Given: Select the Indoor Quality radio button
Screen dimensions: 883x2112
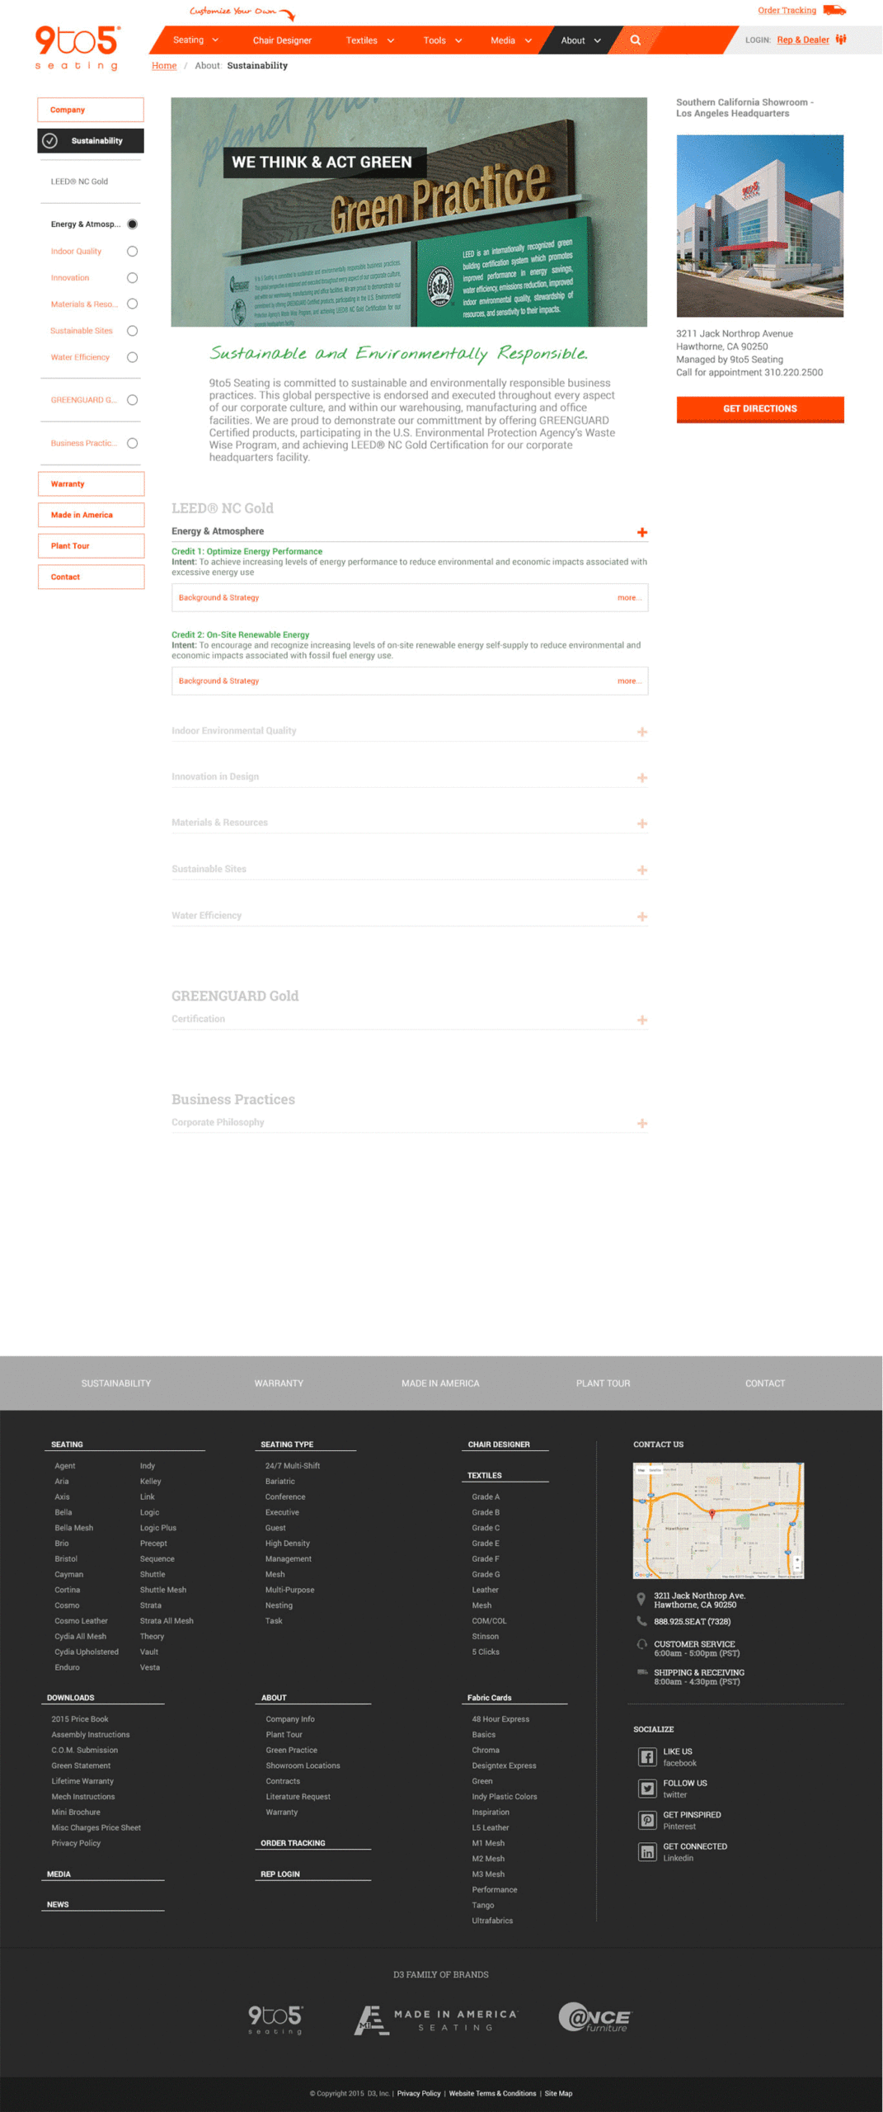Looking at the screenshot, I should pyautogui.click(x=132, y=252).
